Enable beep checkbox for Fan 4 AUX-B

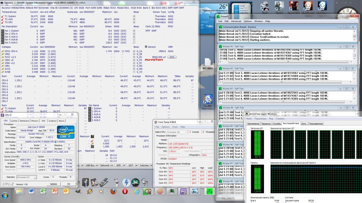(134, 40)
